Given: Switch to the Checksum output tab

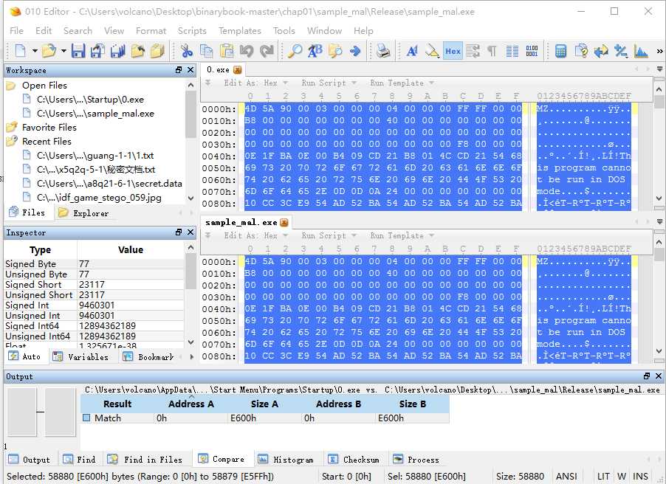Looking at the screenshot, I should [354, 460].
